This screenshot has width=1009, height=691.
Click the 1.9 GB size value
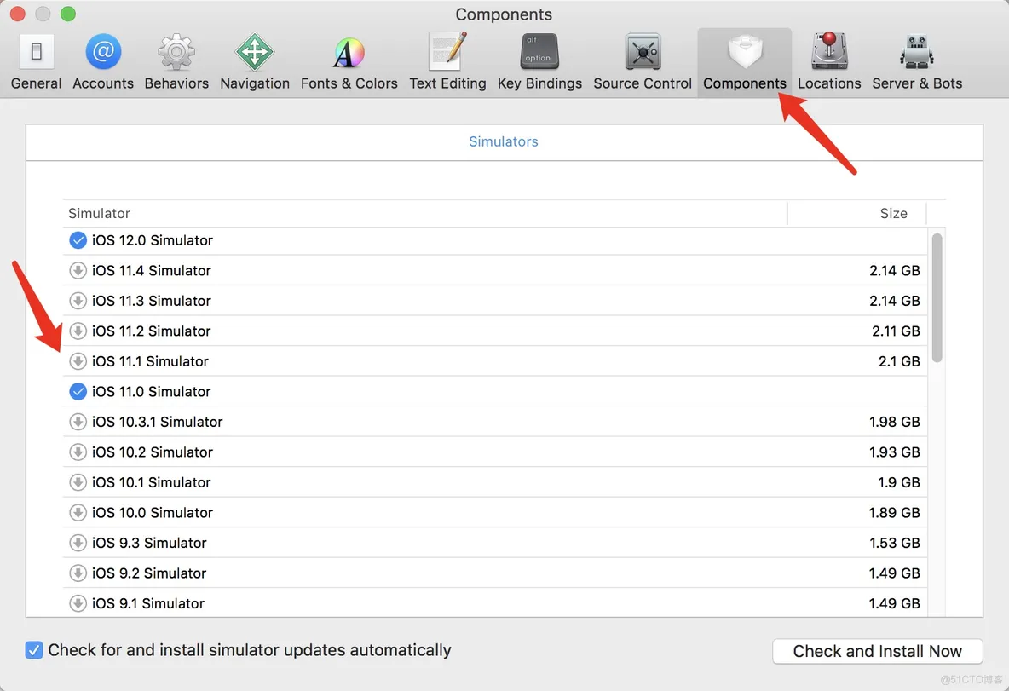click(x=899, y=482)
